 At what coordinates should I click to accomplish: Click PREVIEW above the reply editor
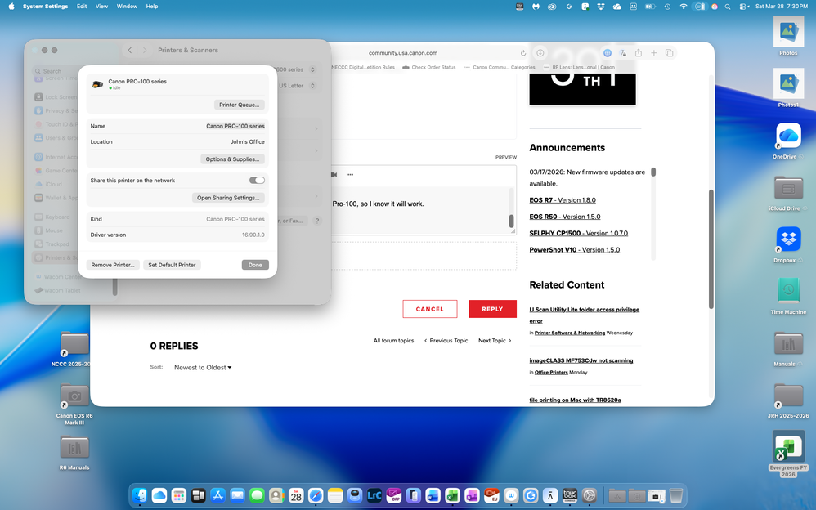coord(506,157)
